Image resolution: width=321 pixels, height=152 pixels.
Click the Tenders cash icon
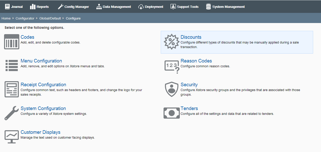coord(171,113)
